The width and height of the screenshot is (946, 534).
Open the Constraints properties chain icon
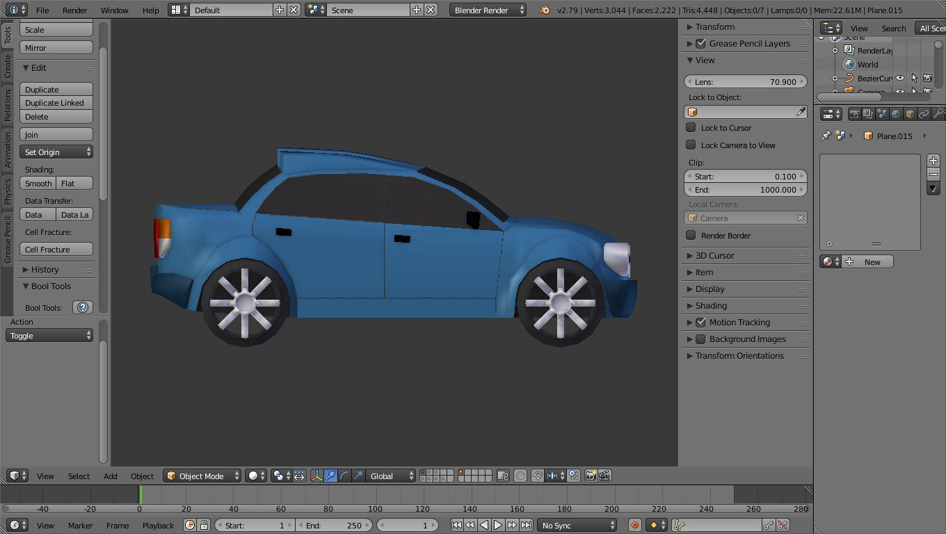(924, 114)
